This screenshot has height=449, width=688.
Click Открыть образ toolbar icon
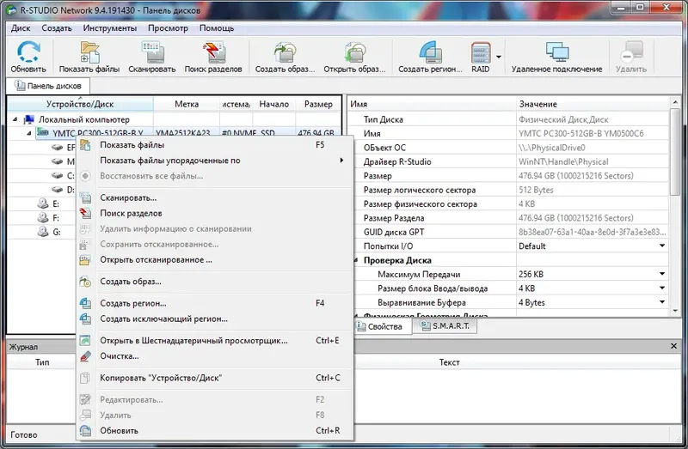(x=354, y=57)
